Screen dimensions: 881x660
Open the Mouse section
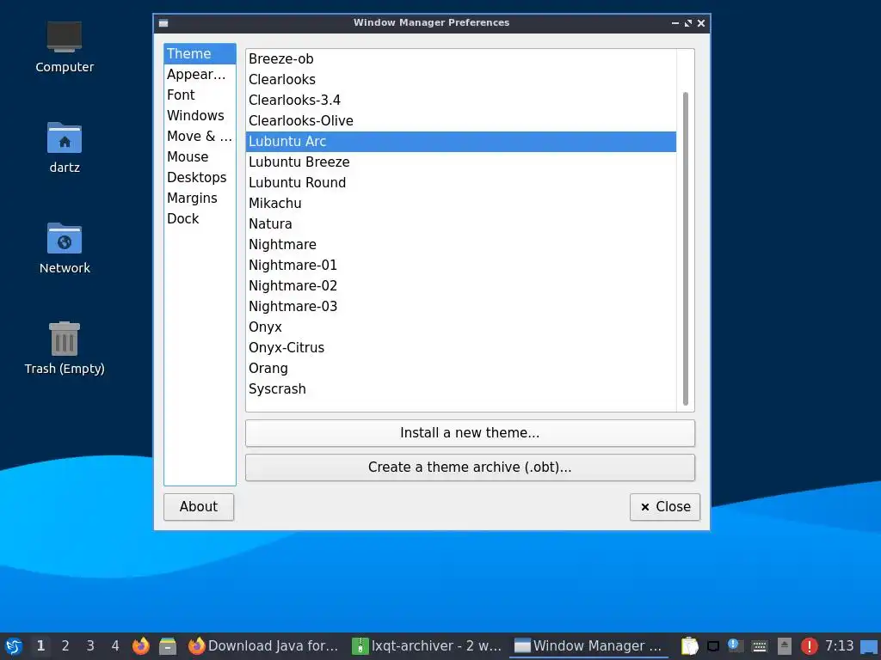pos(200,156)
